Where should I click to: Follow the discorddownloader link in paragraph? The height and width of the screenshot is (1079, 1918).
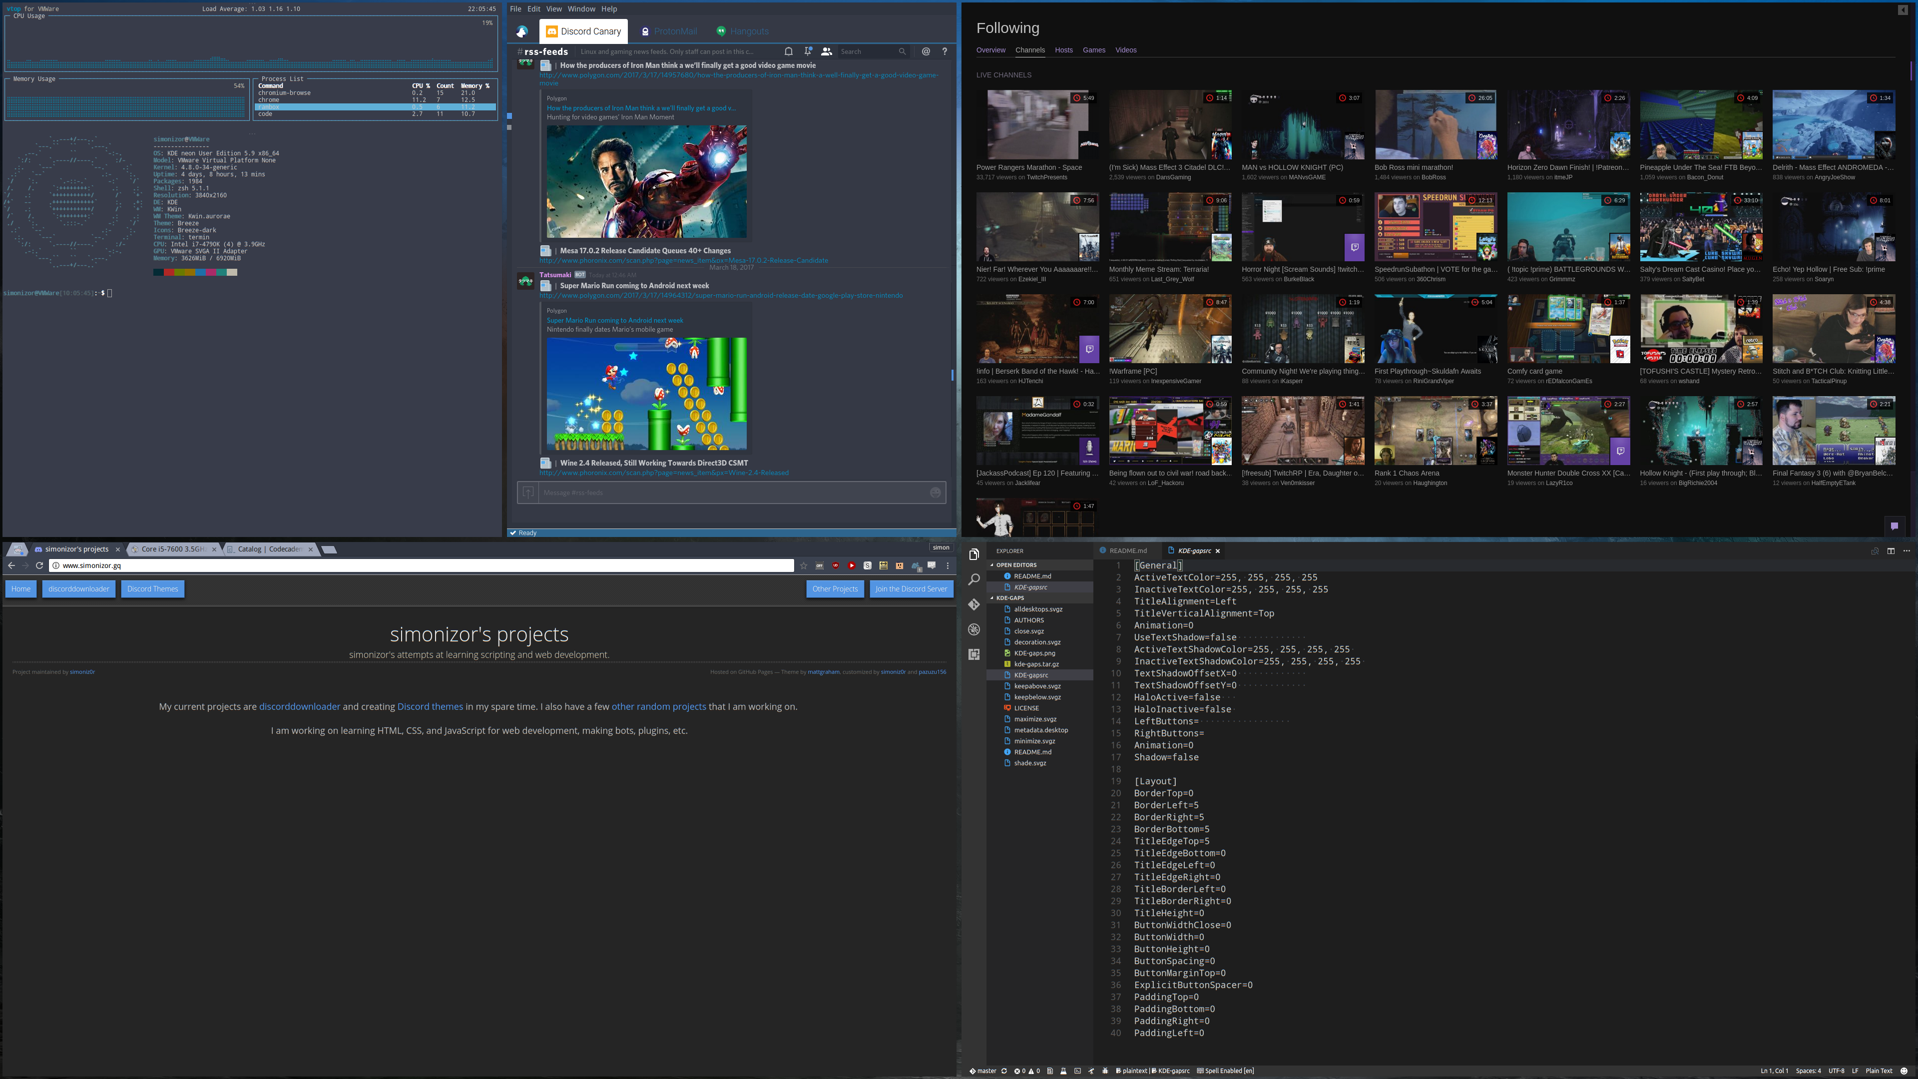pos(299,707)
